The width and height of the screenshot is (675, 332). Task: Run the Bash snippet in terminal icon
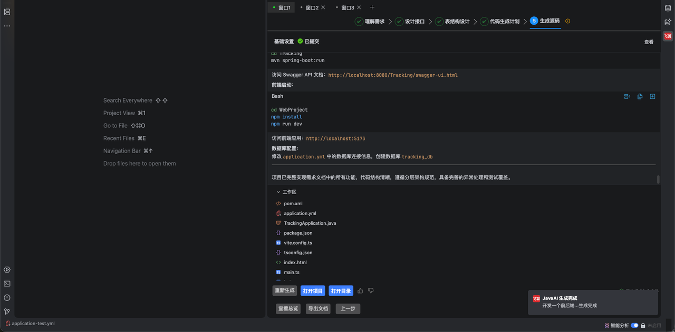pyautogui.click(x=627, y=96)
